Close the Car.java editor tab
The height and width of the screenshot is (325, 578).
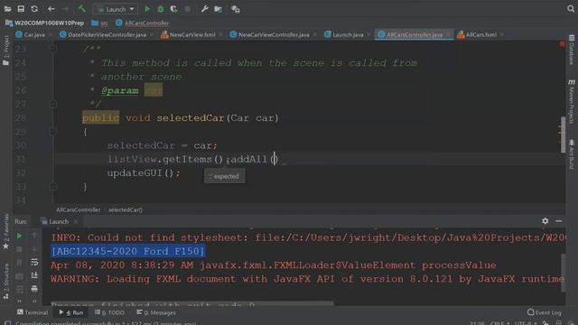pyautogui.click(x=51, y=34)
